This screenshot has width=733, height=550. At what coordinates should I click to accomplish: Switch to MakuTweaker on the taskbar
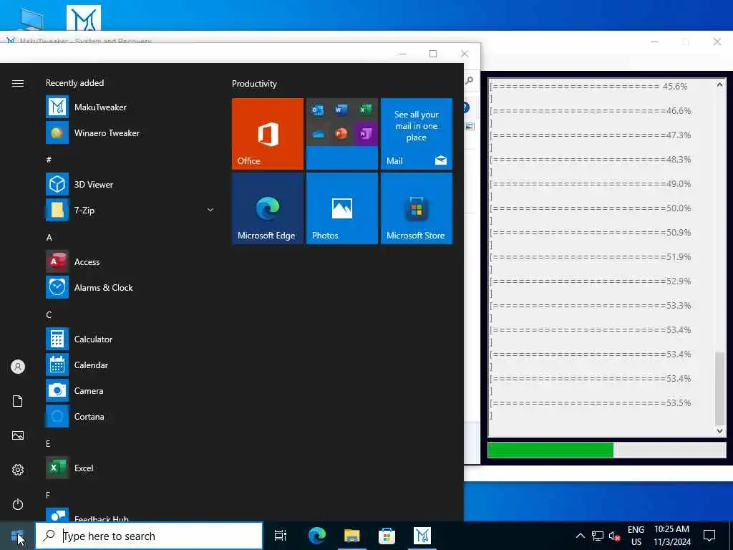(x=422, y=536)
